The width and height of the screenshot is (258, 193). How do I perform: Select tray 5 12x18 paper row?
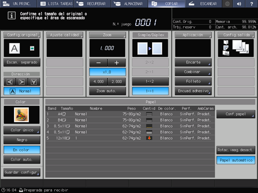130,138
